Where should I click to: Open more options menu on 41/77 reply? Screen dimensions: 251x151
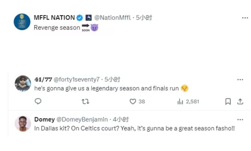[240, 79]
